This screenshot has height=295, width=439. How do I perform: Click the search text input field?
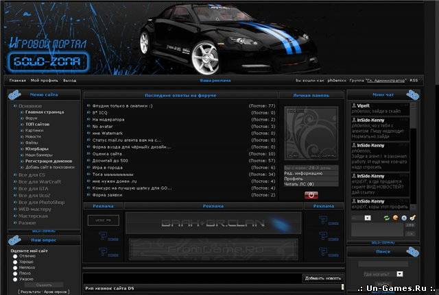coord(382,264)
